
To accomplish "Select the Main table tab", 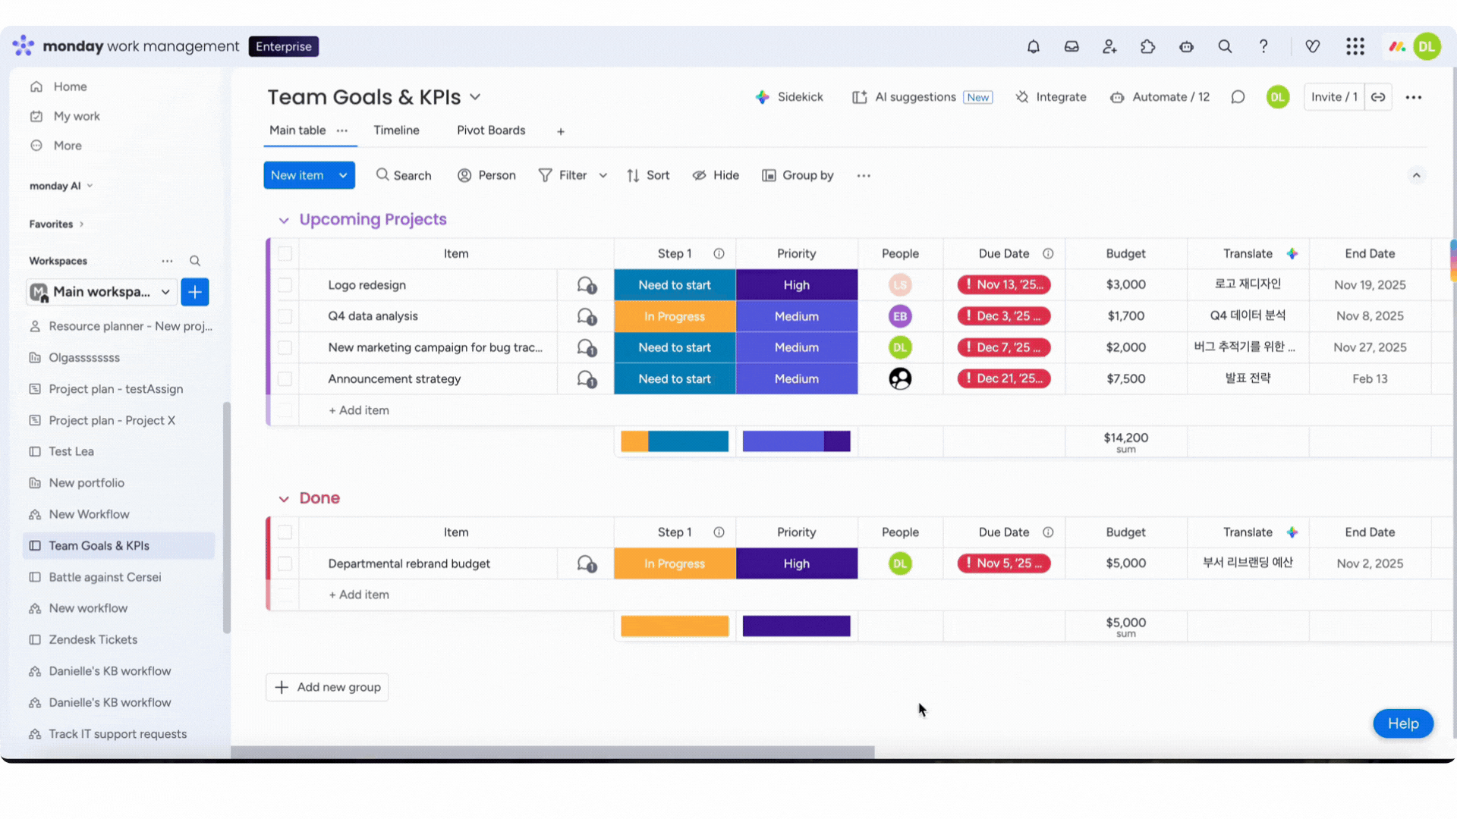I will (x=297, y=130).
